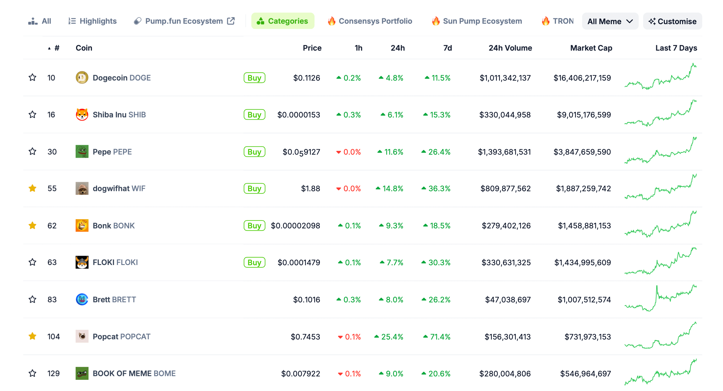Click the dogwifhat coin image
The height and width of the screenshot is (391, 723).
tap(82, 188)
